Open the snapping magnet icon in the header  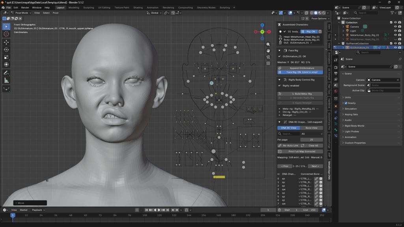(173, 13)
